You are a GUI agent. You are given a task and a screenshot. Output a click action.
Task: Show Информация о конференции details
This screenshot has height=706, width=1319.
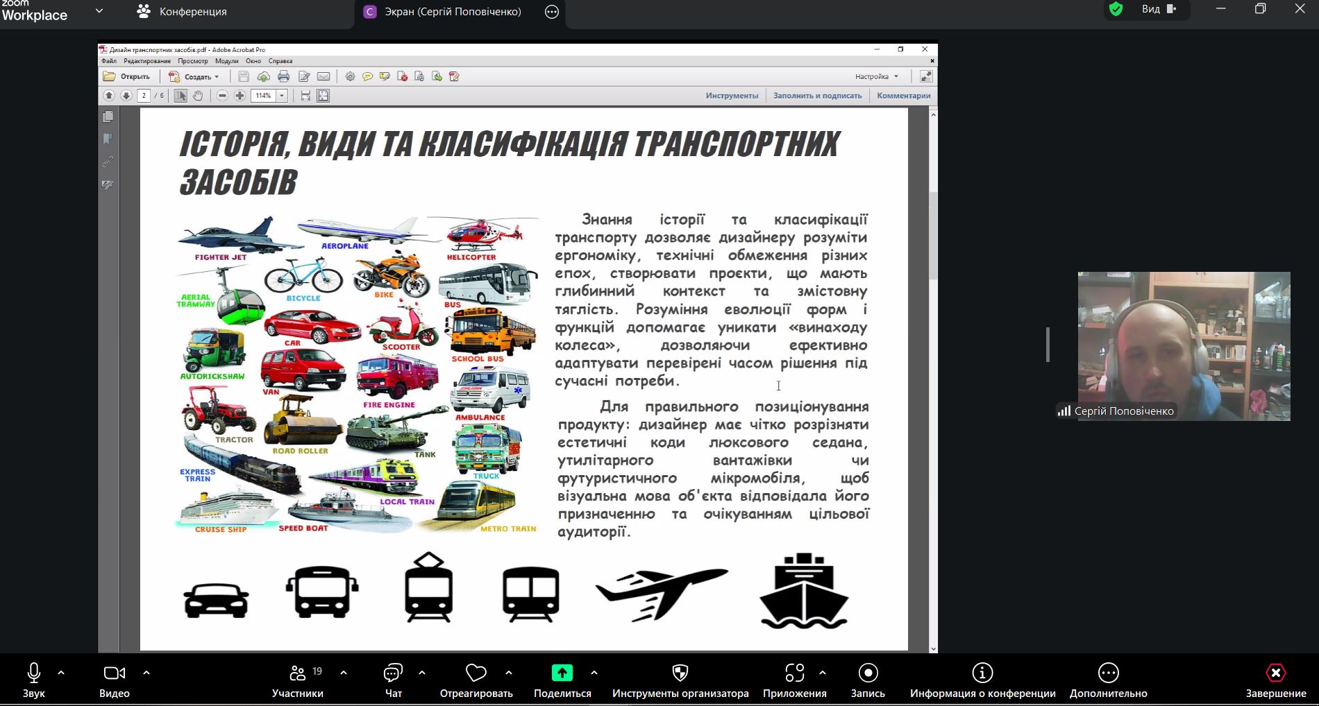pyautogui.click(x=982, y=673)
